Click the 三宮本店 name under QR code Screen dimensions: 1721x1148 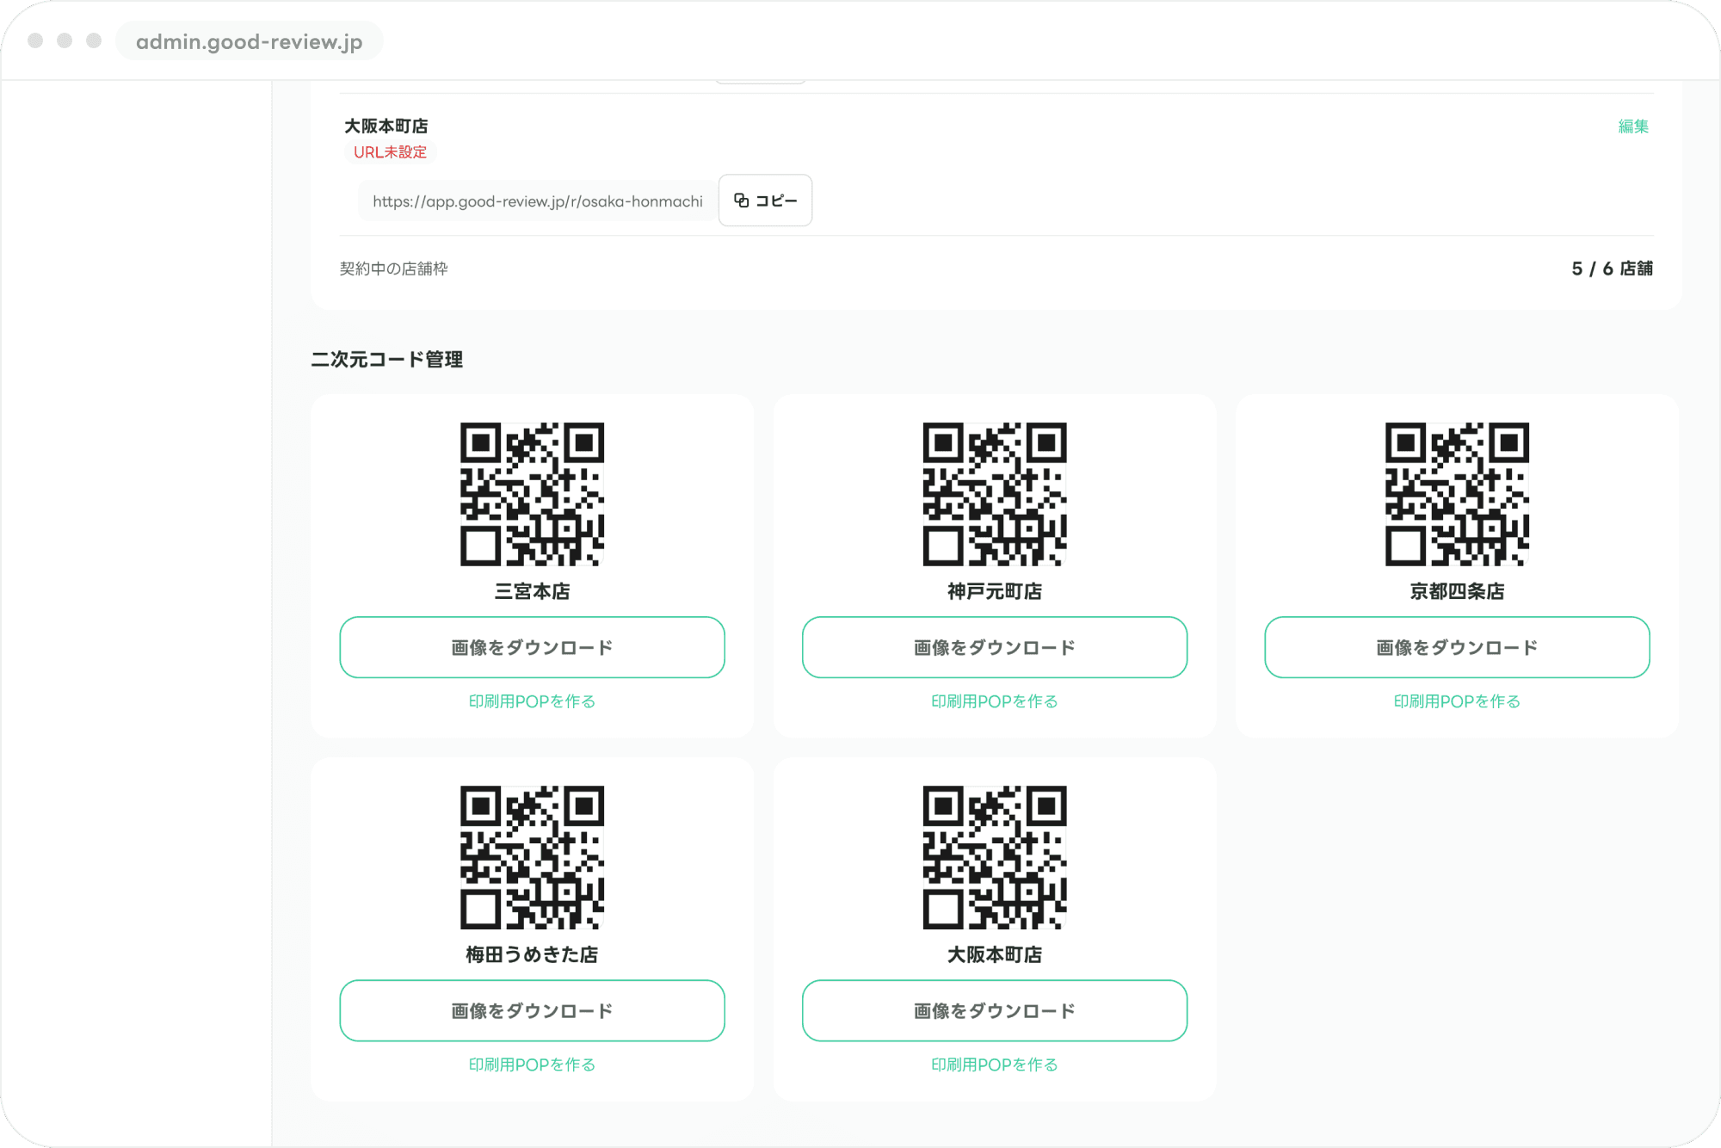532,592
